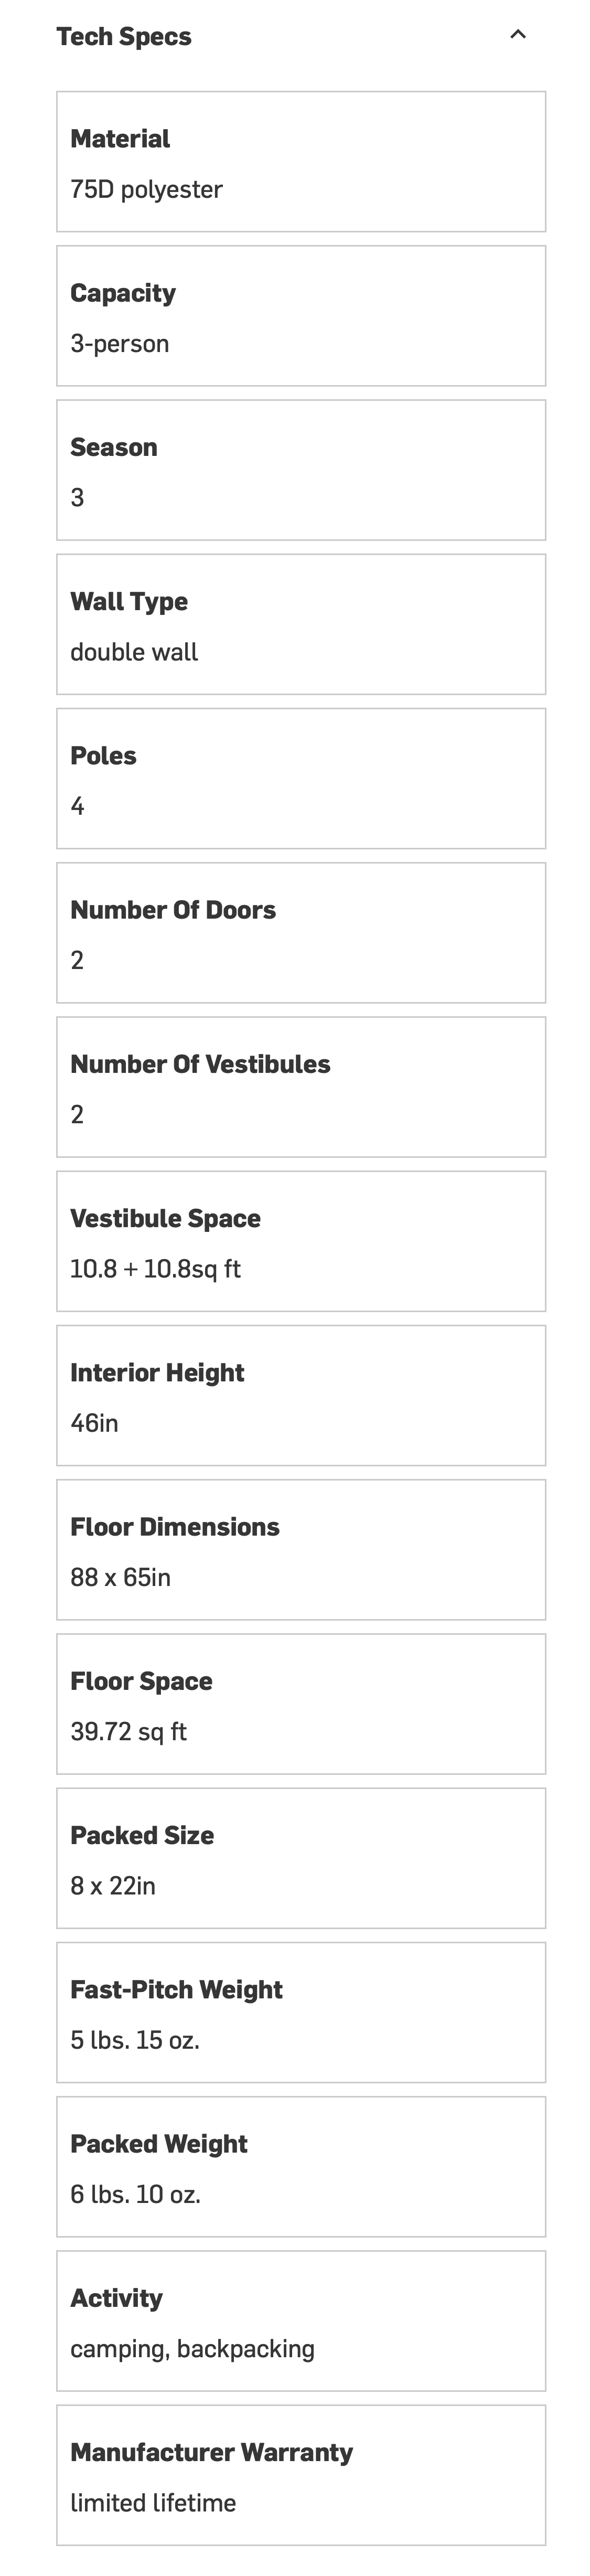Click the Tech Specs heading

click(x=124, y=37)
